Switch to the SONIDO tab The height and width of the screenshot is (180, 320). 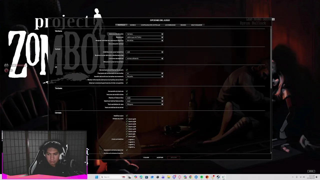(133, 25)
